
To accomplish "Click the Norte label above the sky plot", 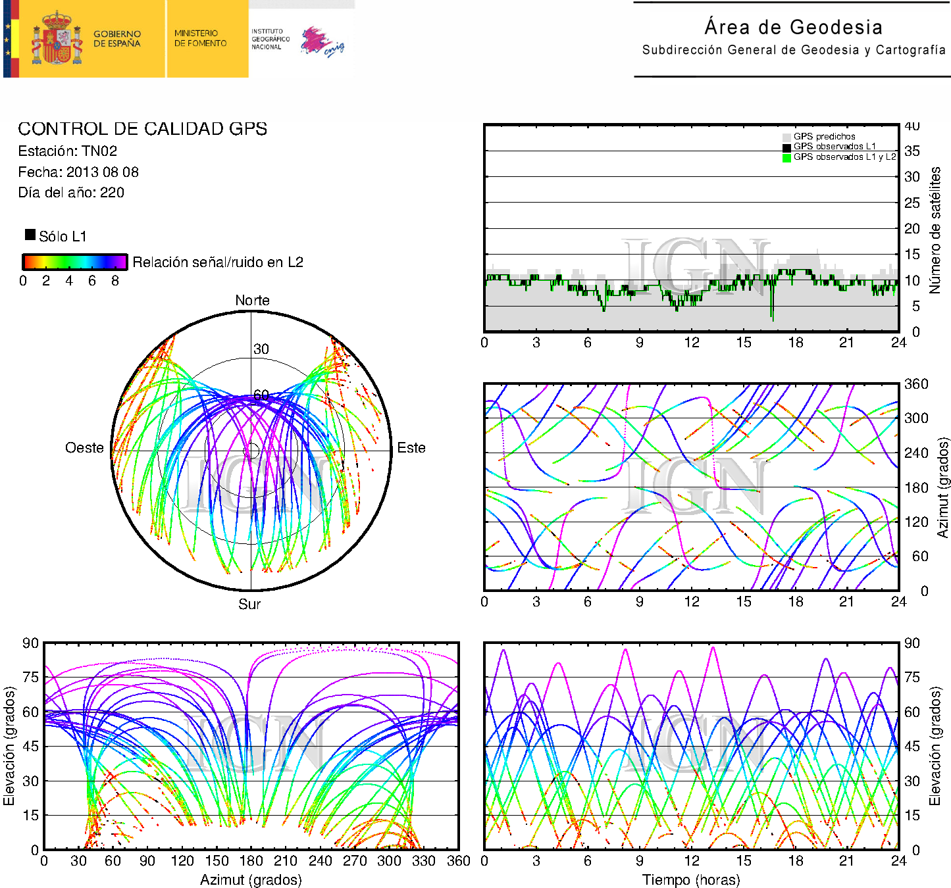I will [x=252, y=301].
